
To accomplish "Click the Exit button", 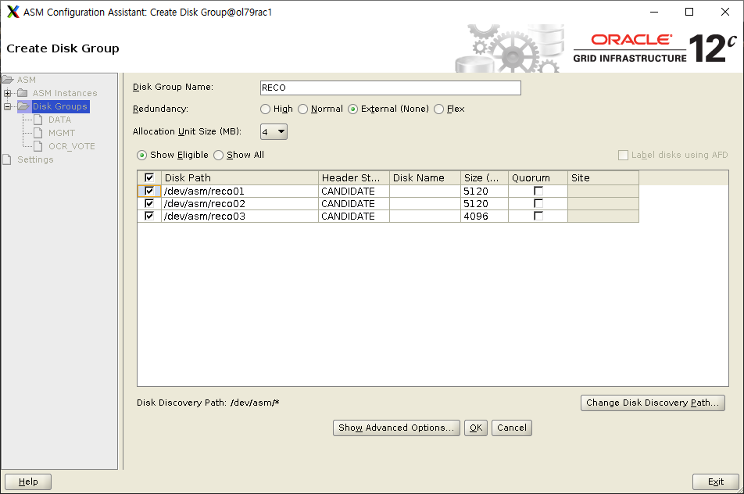I will coord(716,481).
